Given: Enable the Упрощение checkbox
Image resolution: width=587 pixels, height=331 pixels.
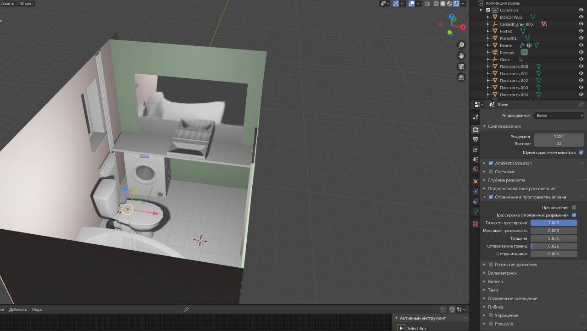Looking at the screenshot, I should point(491,315).
